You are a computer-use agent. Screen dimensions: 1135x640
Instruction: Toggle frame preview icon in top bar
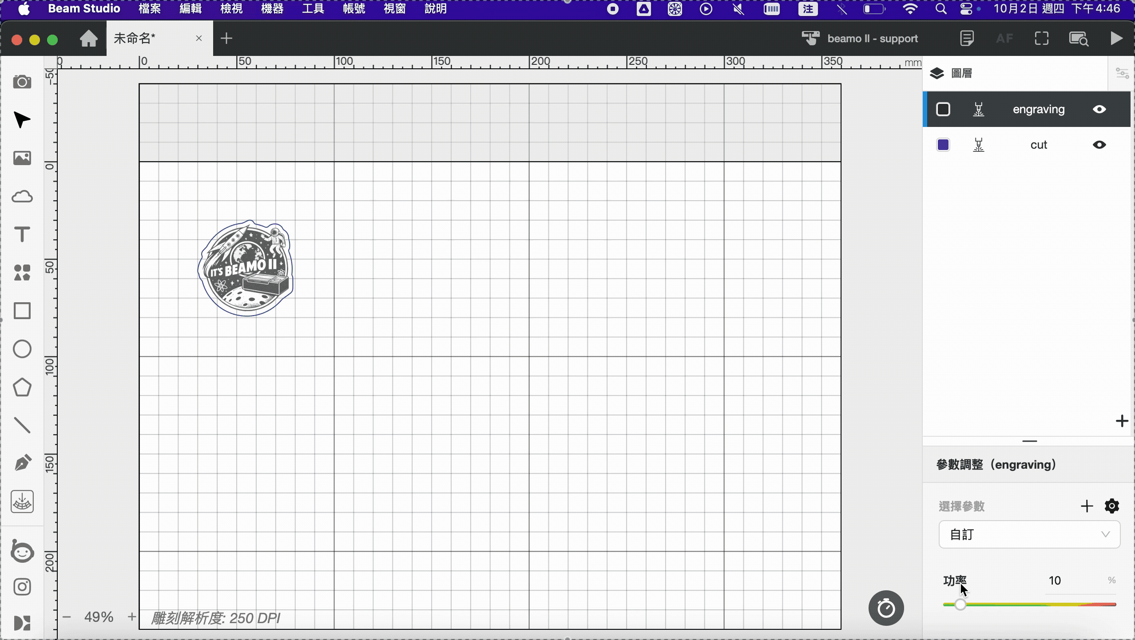pyautogui.click(x=1042, y=39)
